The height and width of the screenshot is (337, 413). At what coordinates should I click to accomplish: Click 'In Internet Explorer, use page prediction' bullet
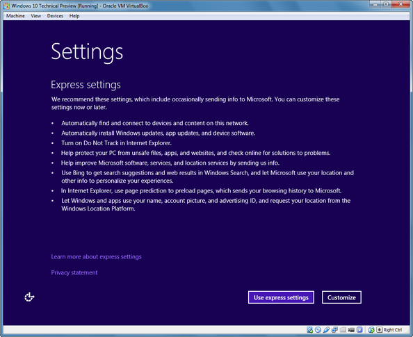coord(201,190)
